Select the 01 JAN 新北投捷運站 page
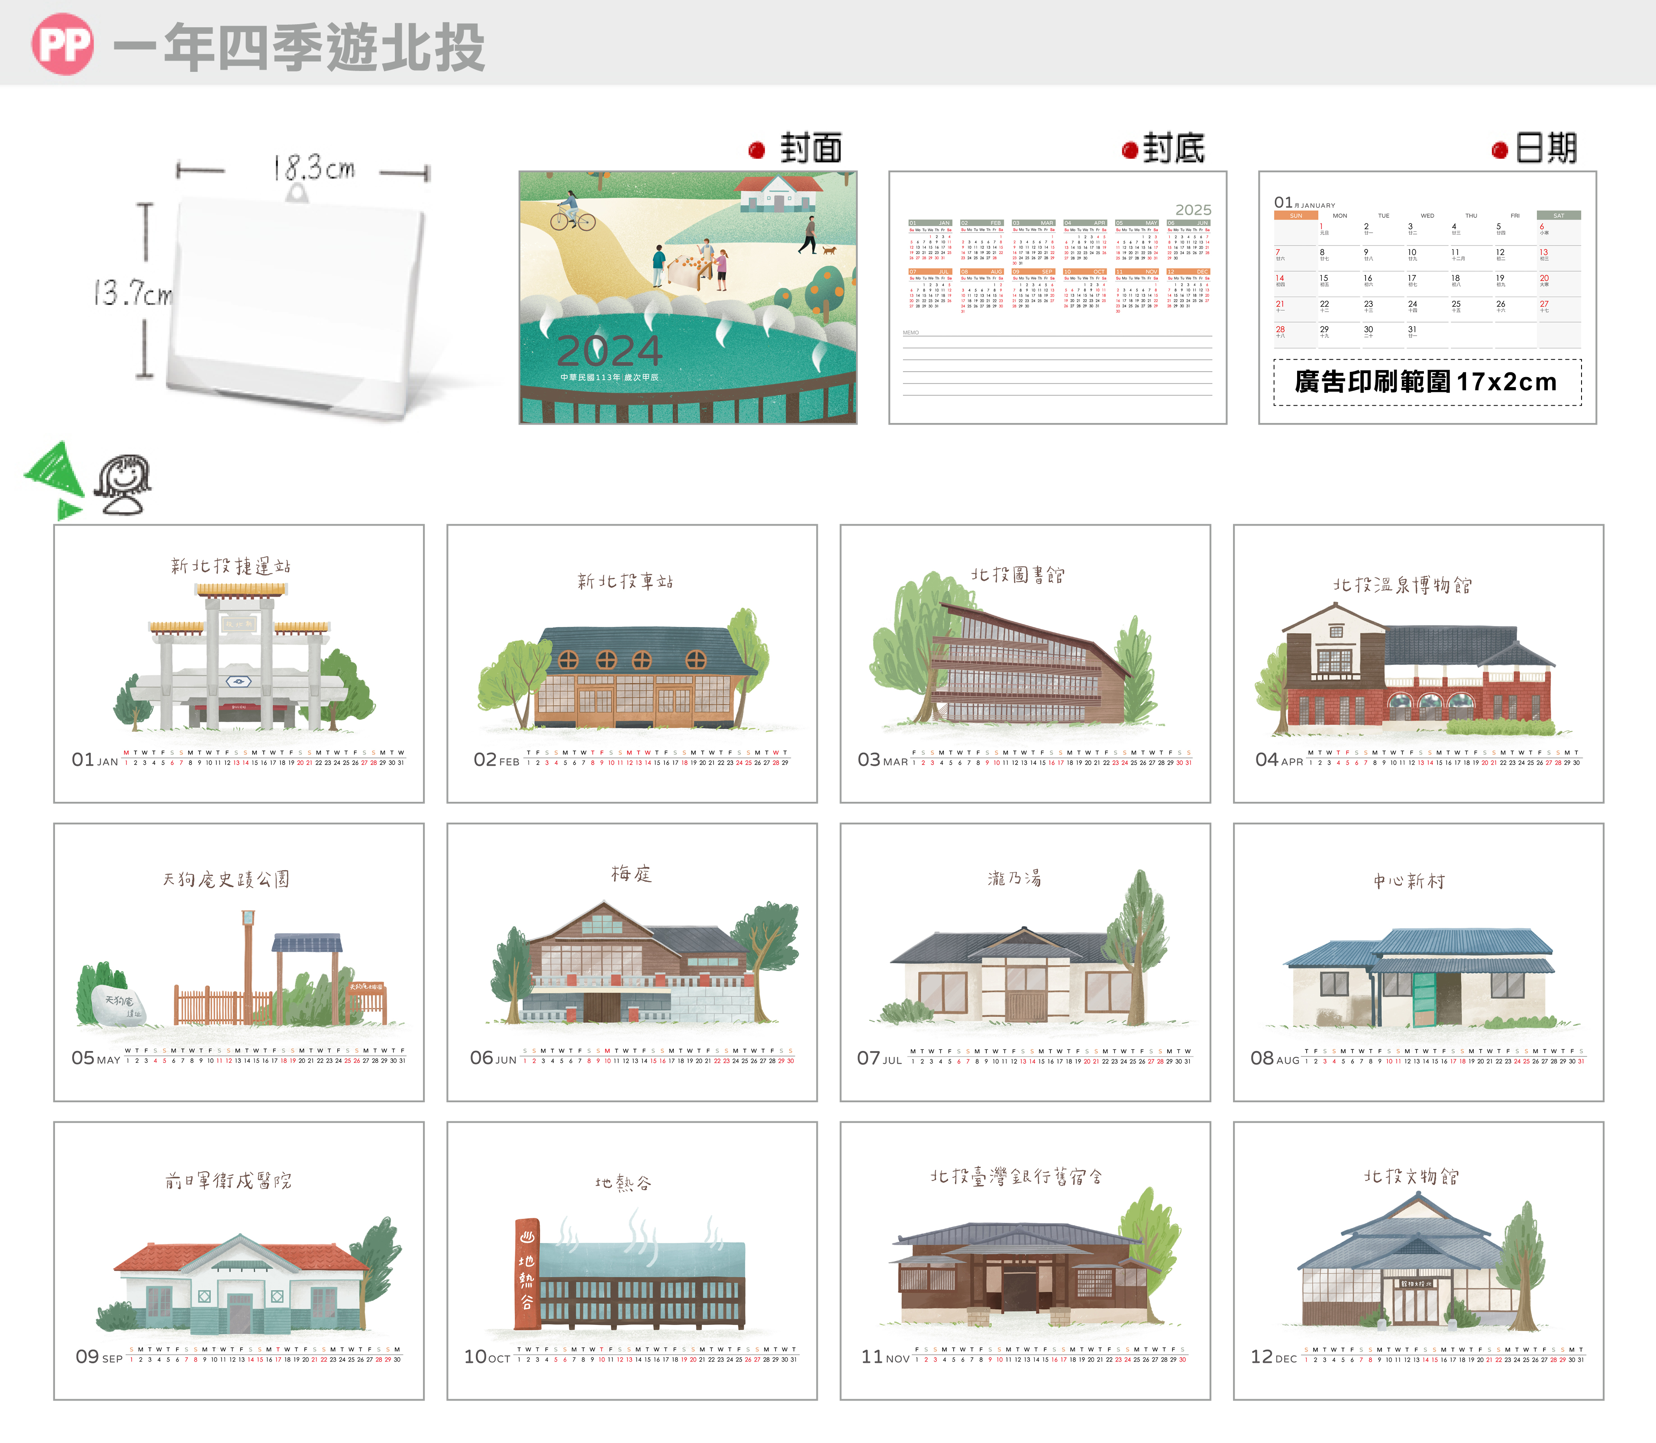 coord(238,664)
